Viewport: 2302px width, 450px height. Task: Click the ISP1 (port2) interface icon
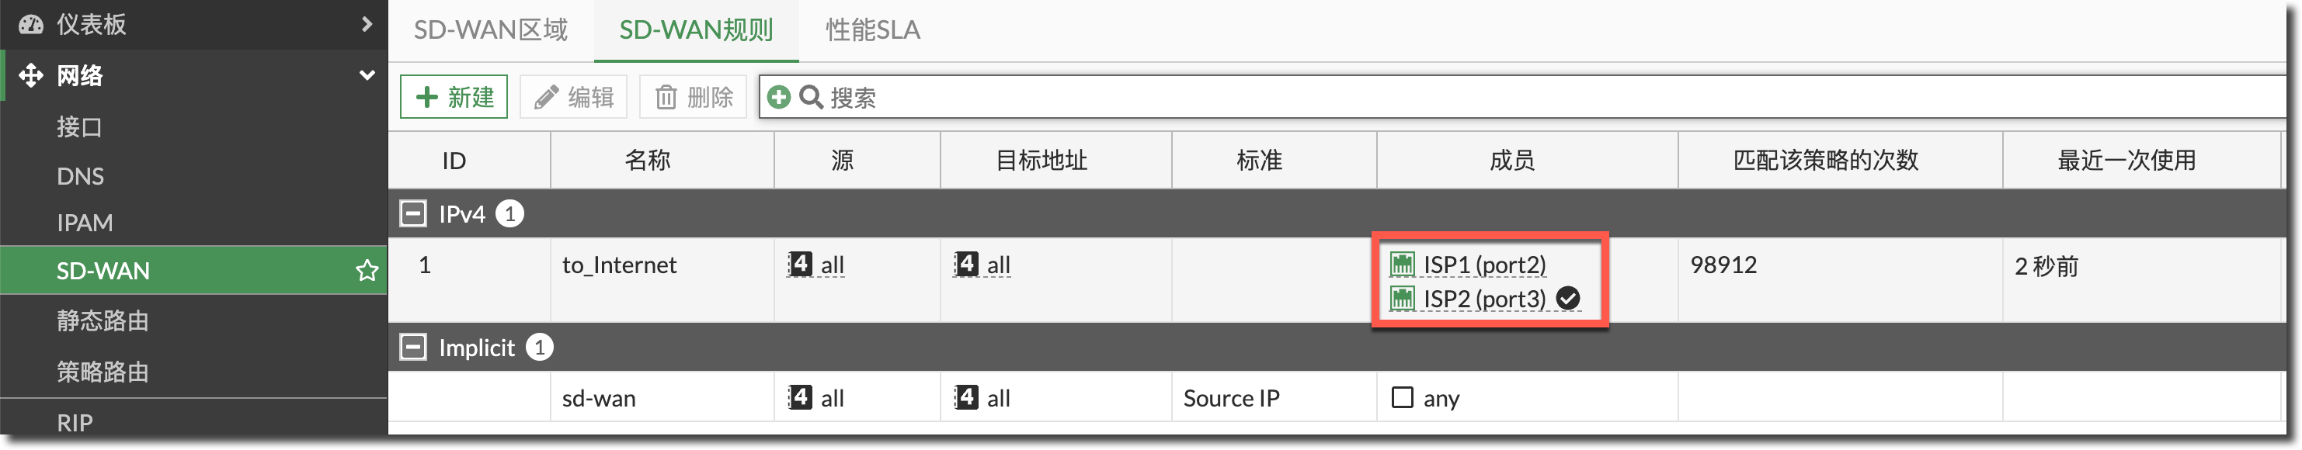[x=1402, y=265]
